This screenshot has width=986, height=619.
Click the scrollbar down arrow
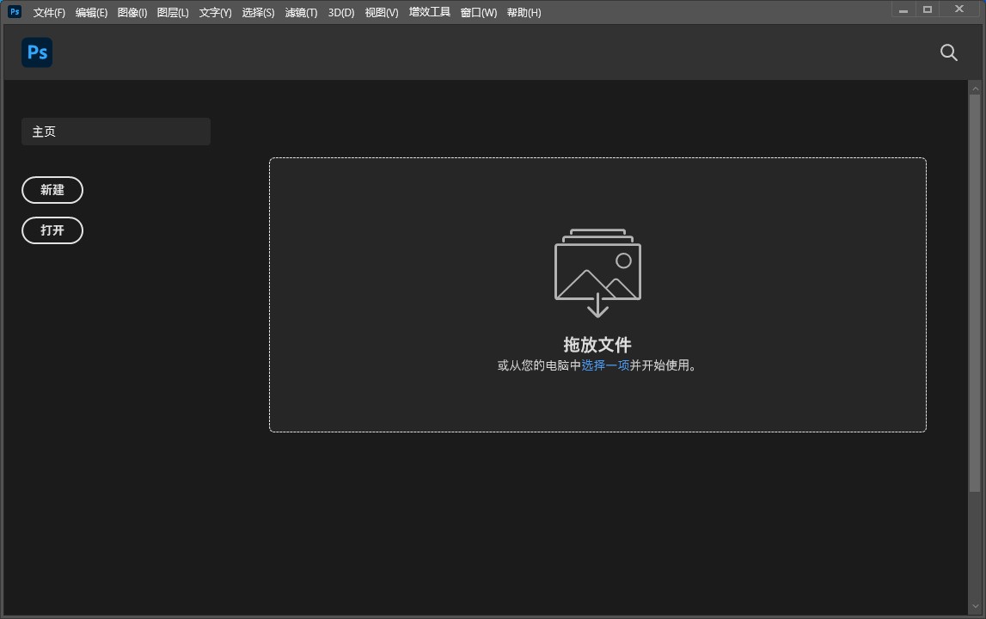975,608
